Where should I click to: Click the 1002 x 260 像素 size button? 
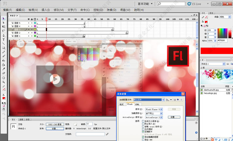(x=55, y=124)
